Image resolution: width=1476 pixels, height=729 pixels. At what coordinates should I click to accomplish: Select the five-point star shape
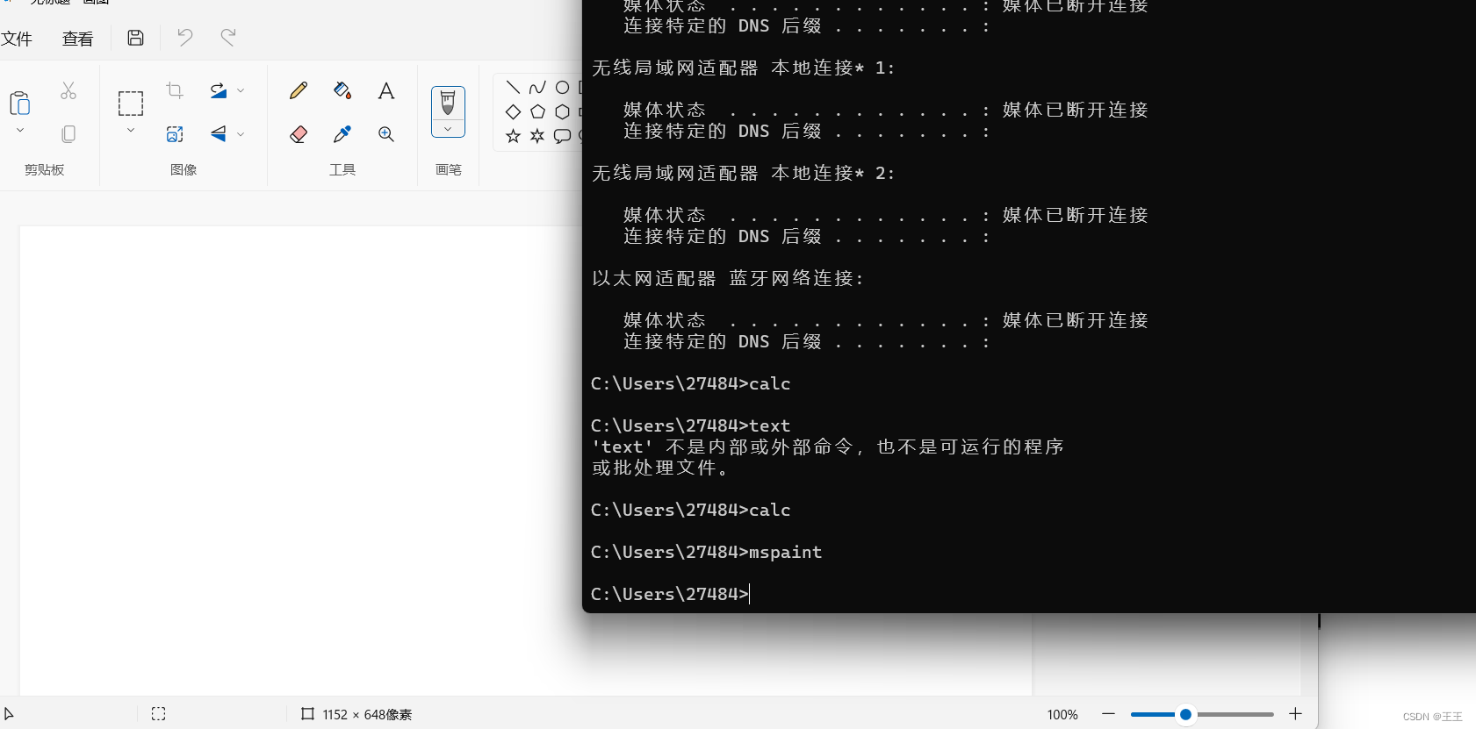(514, 136)
